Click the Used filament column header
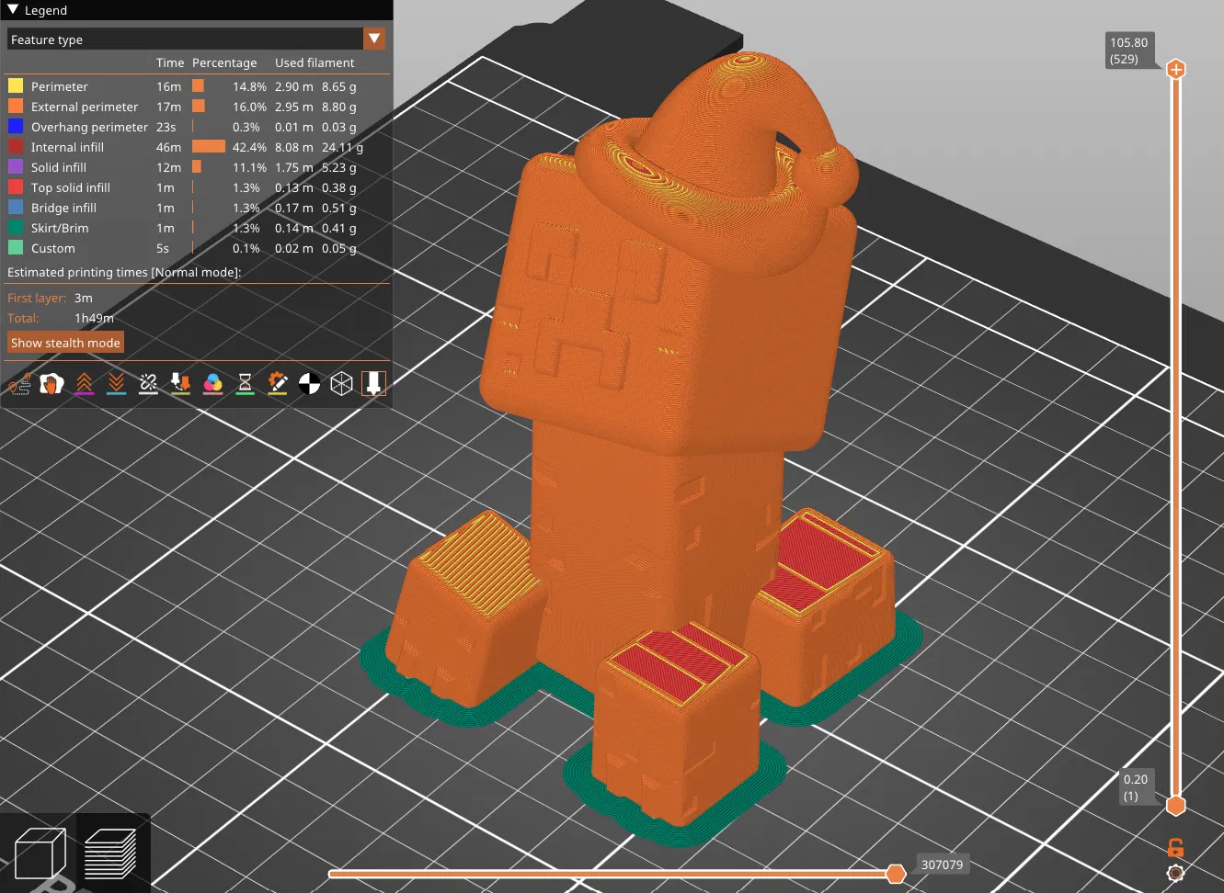The width and height of the screenshot is (1224, 893). [315, 62]
